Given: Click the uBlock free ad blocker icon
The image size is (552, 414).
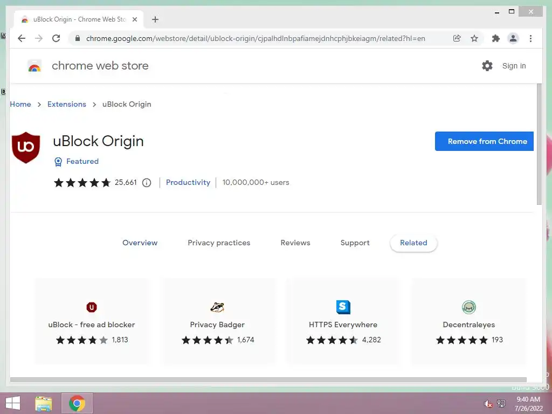Looking at the screenshot, I should tap(92, 307).
